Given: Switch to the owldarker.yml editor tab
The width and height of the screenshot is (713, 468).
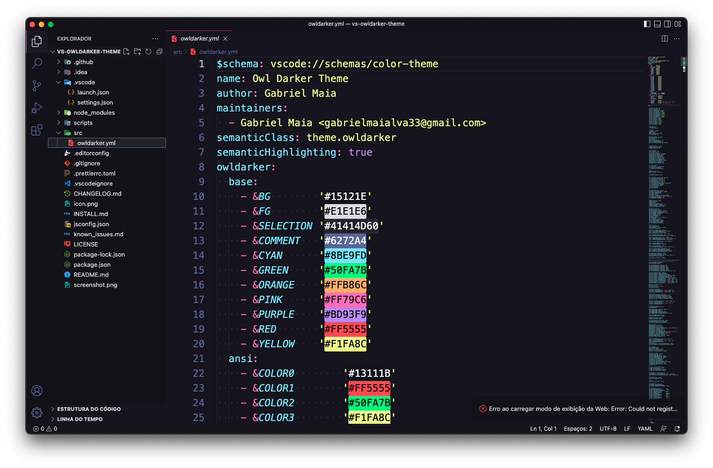Looking at the screenshot, I should click(199, 39).
